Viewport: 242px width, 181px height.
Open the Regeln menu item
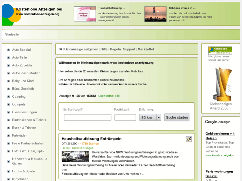115,49
